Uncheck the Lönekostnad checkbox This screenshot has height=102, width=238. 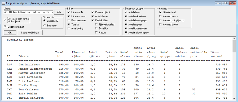[x=160, y=12]
